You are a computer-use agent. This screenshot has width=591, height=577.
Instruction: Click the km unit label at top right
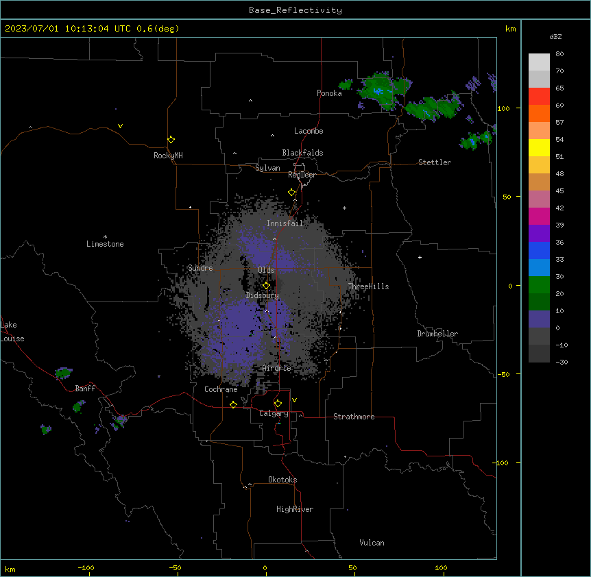[x=511, y=29]
